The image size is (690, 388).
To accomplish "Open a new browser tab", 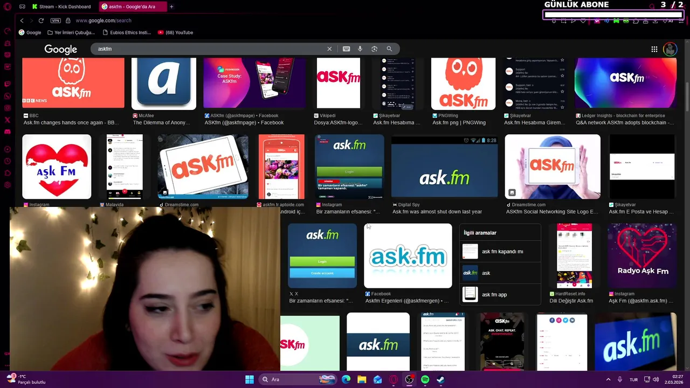I will [x=171, y=6].
